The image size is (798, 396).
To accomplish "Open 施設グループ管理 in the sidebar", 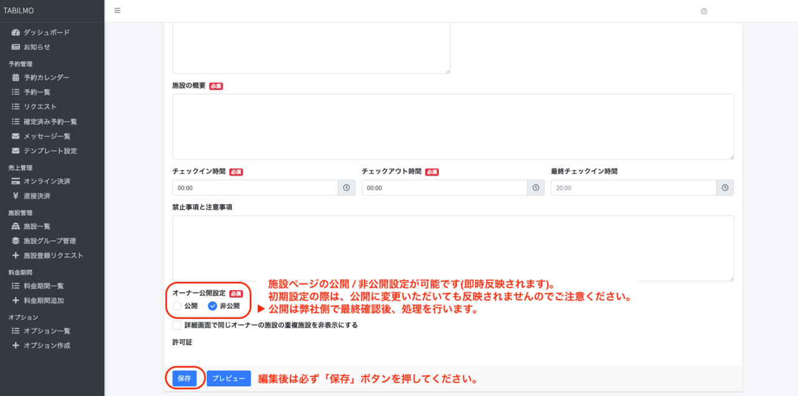I will pyautogui.click(x=49, y=241).
